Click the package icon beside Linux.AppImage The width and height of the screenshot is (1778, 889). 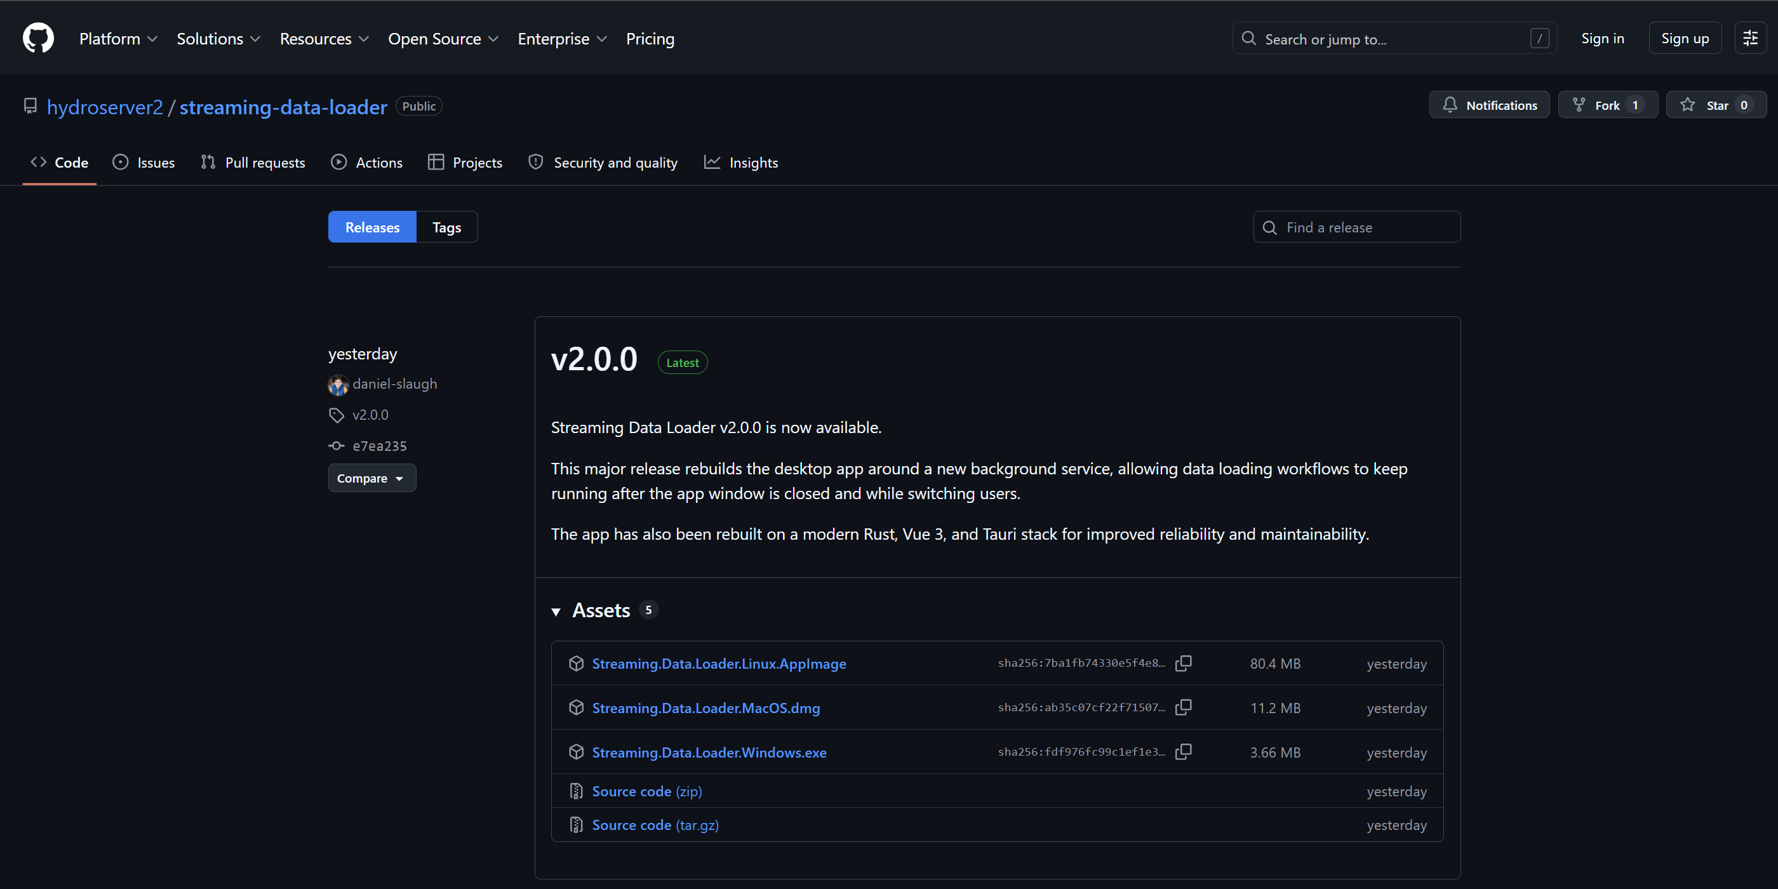pyautogui.click(x=577, y=664)
